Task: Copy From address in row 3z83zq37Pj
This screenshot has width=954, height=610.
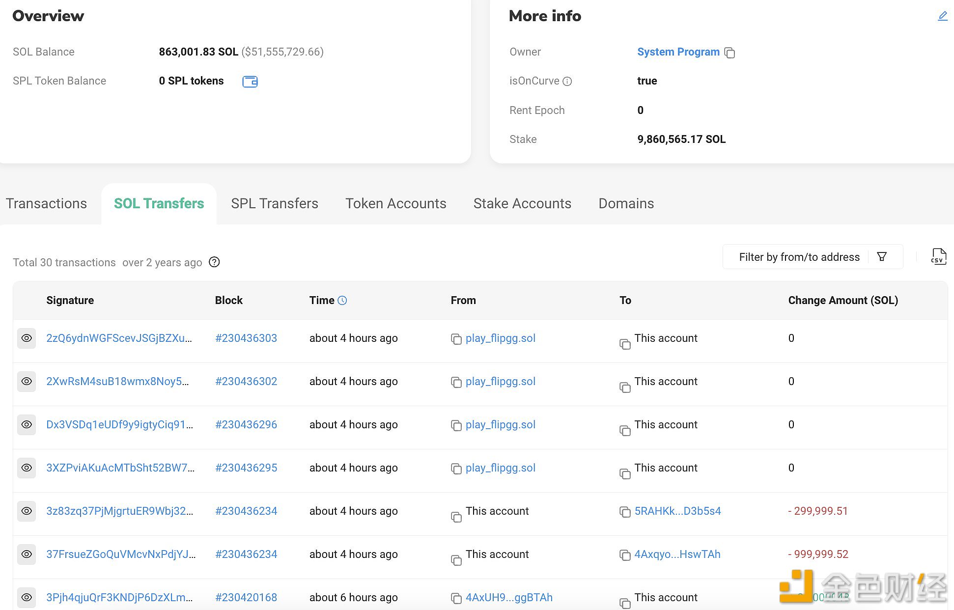Action: coord(456,517)
